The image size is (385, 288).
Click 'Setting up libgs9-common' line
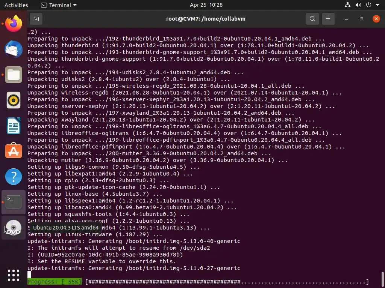coord(114,167)
